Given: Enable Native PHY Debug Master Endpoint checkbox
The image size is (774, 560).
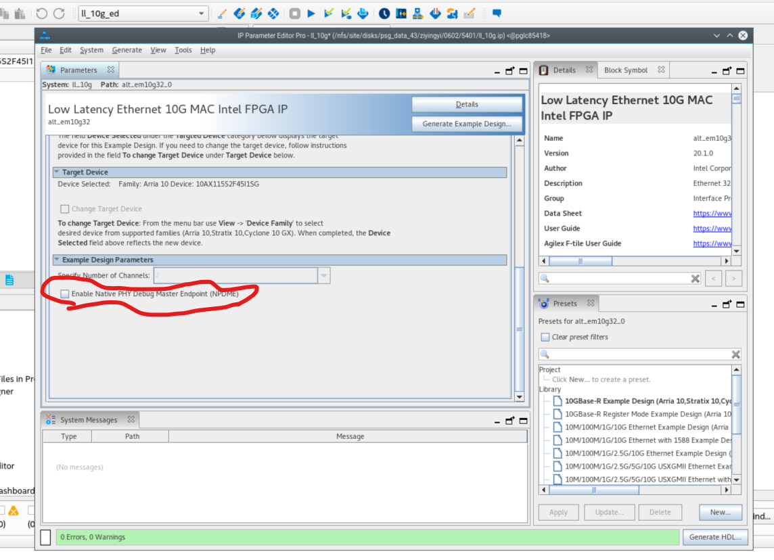Looking at the screenshot, I should (65, 294).
